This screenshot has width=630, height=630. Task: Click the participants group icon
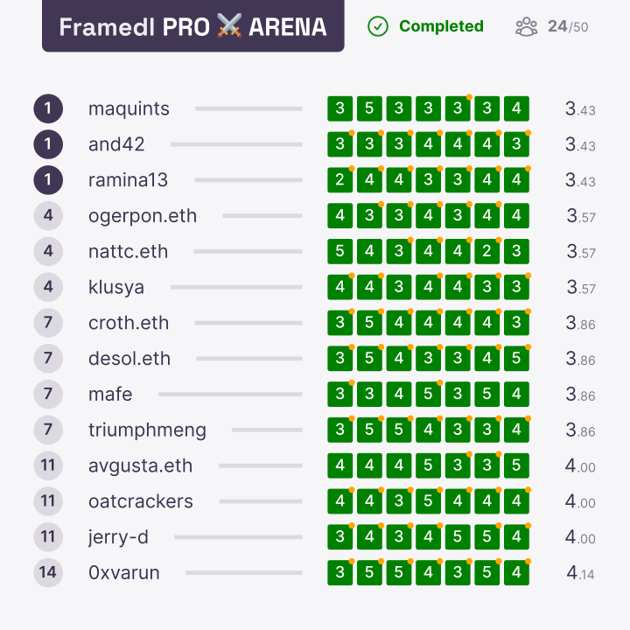(527, 27)
